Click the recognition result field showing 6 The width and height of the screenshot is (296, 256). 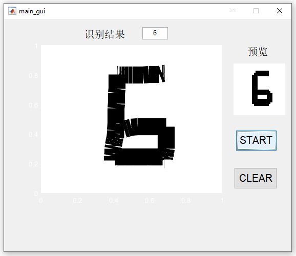pyautogui.click(x=155, y=33)
